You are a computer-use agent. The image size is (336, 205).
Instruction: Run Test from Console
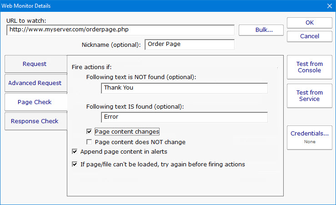pyautogui.click(x=309, y=67)
